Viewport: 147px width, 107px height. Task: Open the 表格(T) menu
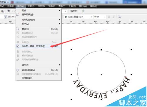pyautogui.click(x=62, y=6)
